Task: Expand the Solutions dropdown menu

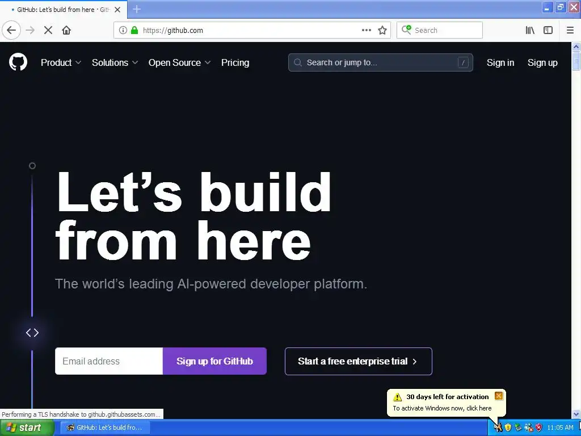Action: [115, 62]
